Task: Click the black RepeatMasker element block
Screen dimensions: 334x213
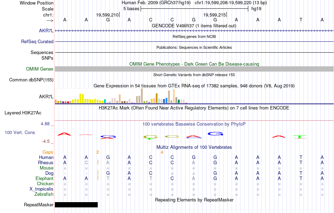Action: coord(76,205)
